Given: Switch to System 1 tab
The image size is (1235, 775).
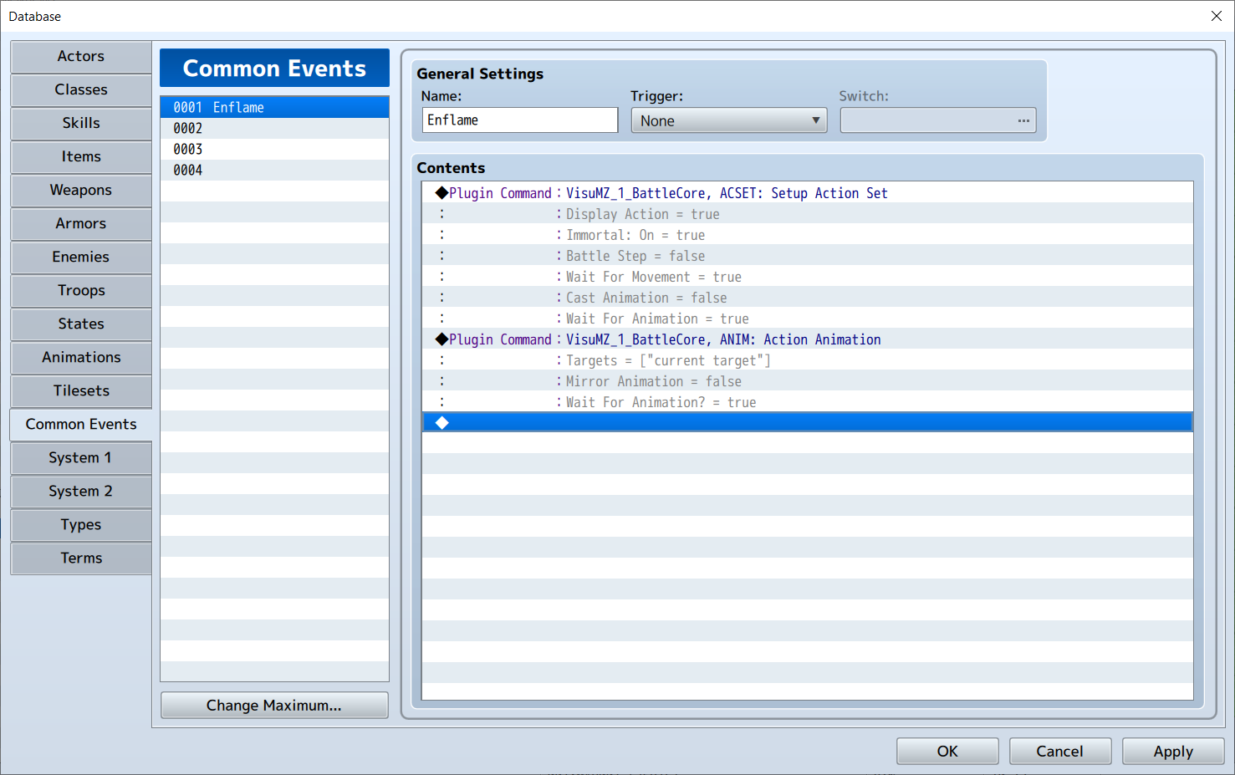Looking at the screenshot, I should (x=81, y=457).
